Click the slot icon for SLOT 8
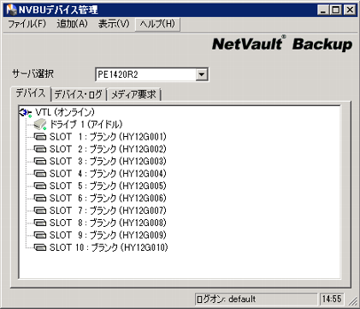The image size is (360, 309). [x=40, y=223]
